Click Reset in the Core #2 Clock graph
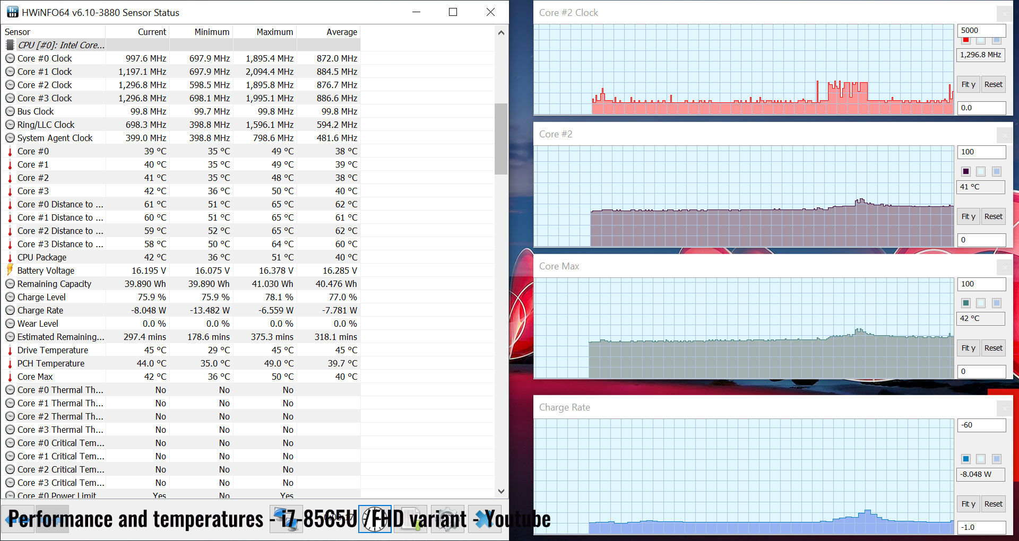This screenshot has height=541, width=1019. point(994,84)
